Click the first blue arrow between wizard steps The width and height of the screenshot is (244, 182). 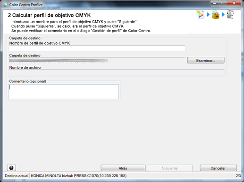coord(208,15)
